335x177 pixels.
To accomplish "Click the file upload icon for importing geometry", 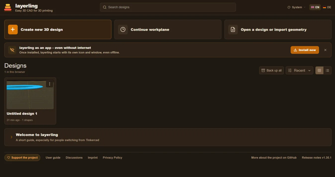I will pos(233,29).
